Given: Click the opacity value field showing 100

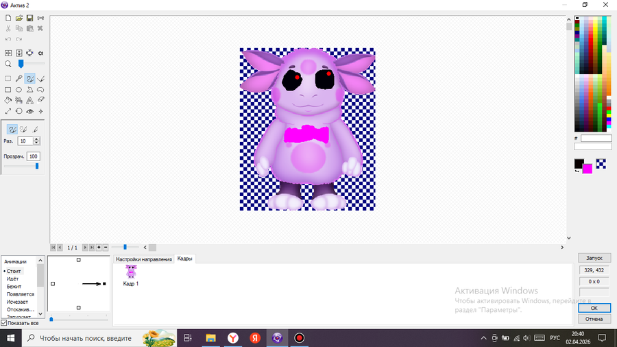Looking at the screenshot, I should point(34,156).
